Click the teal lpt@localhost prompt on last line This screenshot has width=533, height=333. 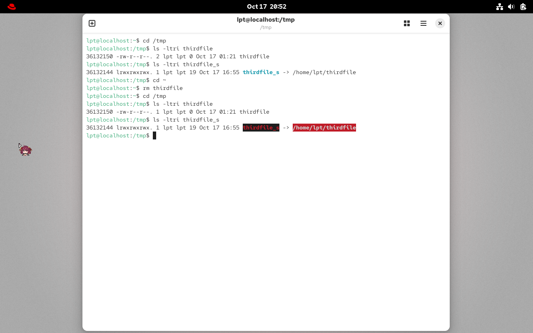[x=108, y=135]
